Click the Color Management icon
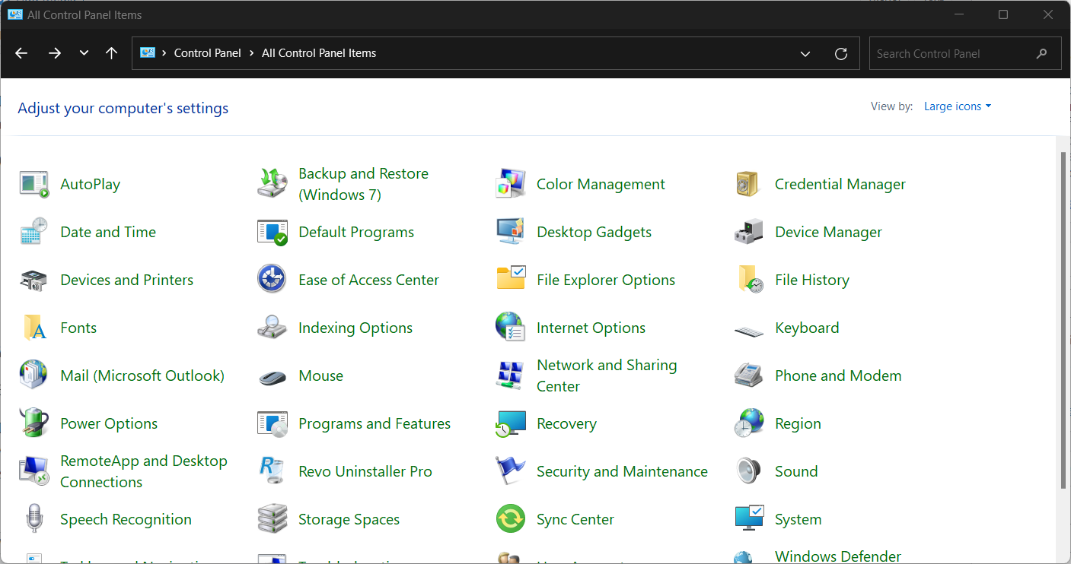1071x564 pixels. point(511,184)
